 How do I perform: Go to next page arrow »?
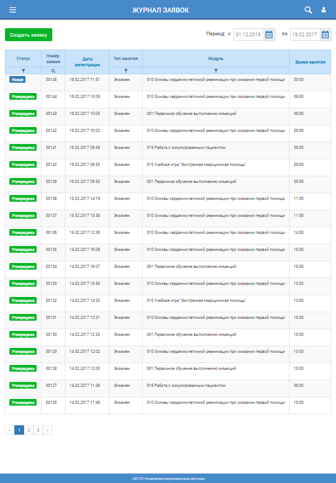click(47, 430)
